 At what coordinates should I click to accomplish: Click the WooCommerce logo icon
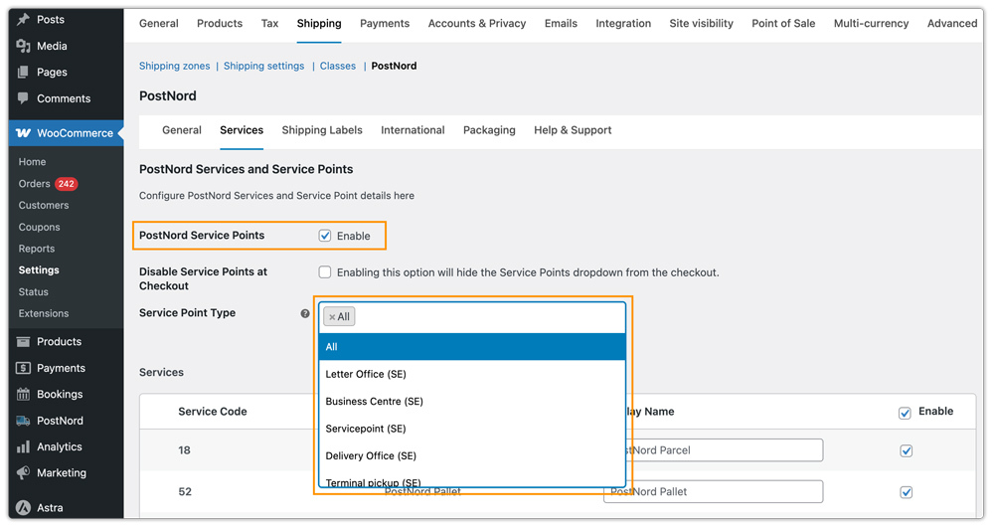(x=24, y=132)
